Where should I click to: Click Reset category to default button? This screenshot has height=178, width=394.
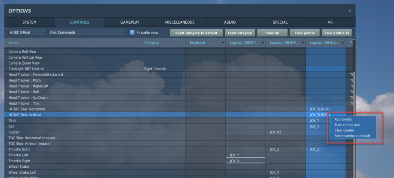(196, 33)
